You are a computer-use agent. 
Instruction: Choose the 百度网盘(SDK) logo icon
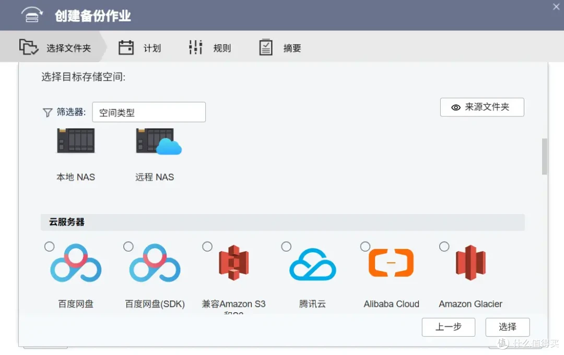tap(155, 263)
